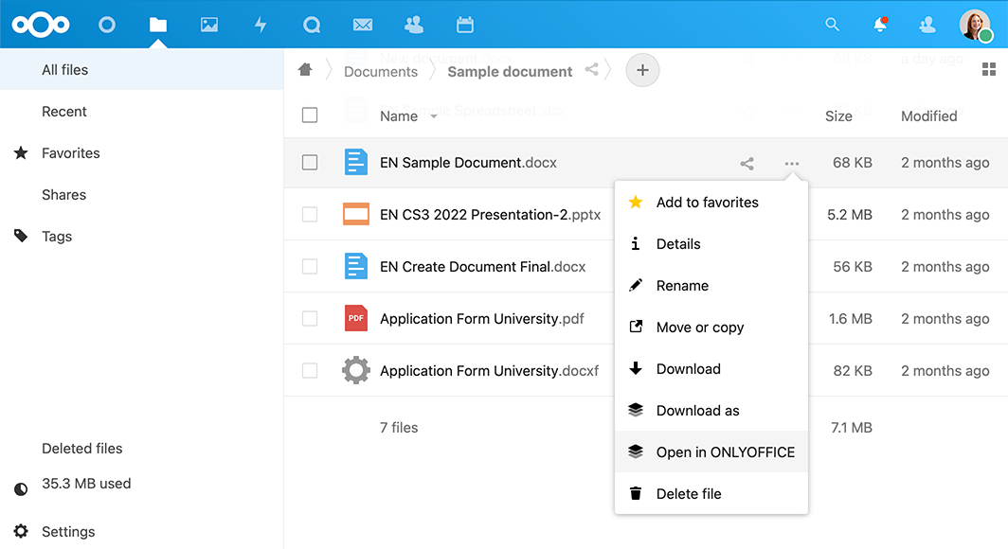
Task: Open the Photos app in top bar
Action: [209, 25]
